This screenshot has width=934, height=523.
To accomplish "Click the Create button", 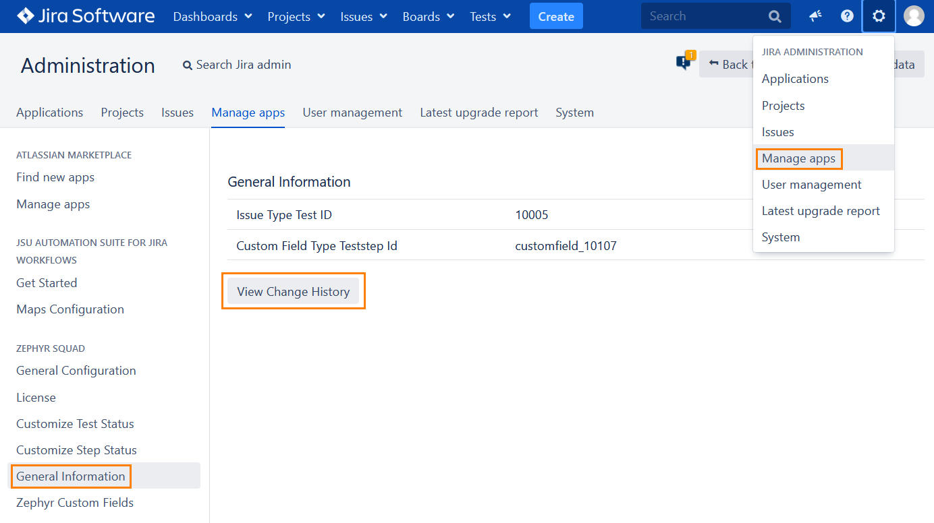I will 556,16.
